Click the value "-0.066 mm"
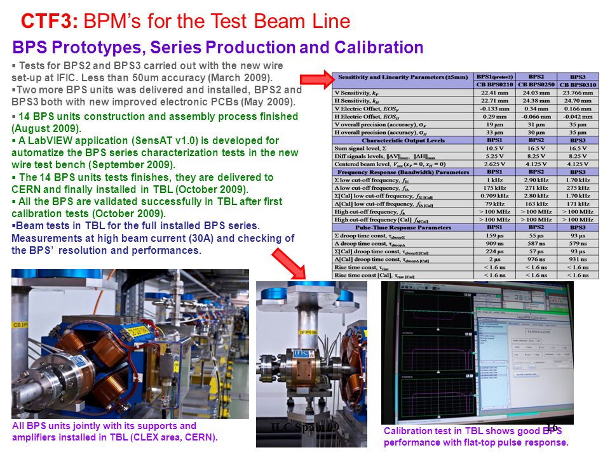The image size is (610, 457). click(x=536, y=117)
